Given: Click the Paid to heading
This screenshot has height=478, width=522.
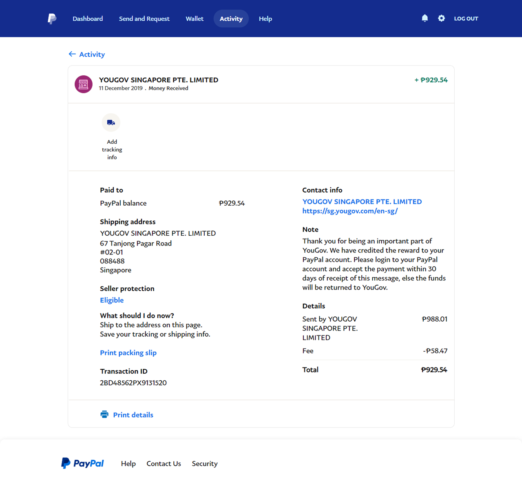Looking at the screenshot, I should click(111, 190).
